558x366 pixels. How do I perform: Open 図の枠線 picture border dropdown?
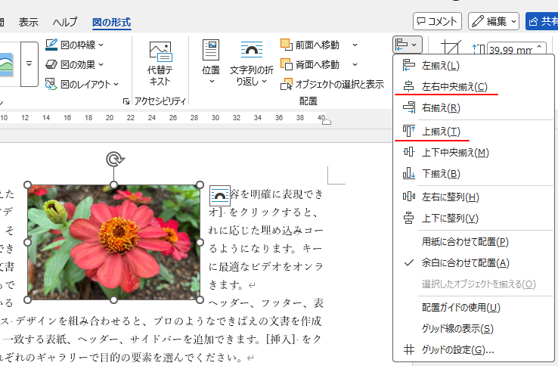coord(75,45)
